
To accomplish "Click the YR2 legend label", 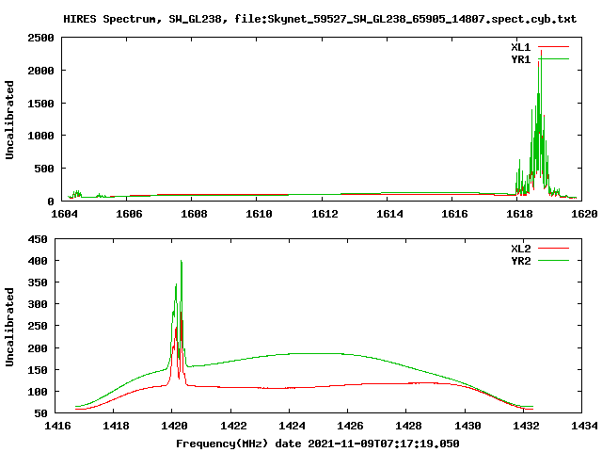I will point(520,261).
